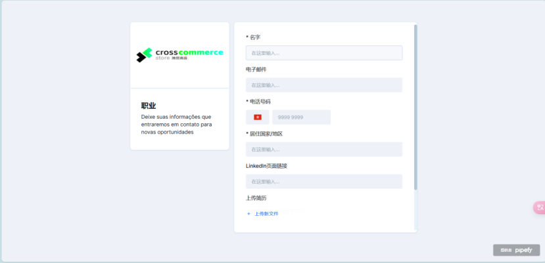This screenshot has height=263, width=545.
Task: Click the 上传新文件 upload link
Action: pos(266,214)
